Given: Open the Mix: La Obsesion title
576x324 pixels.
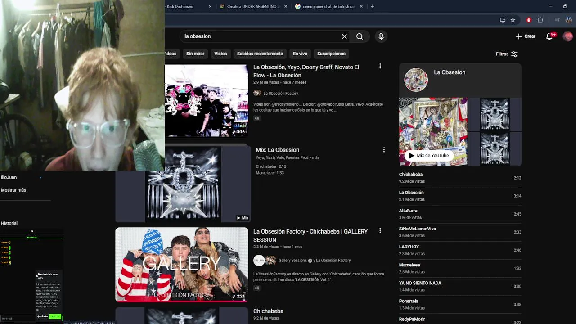Looking at the screenshot, I should click(278, 150).
